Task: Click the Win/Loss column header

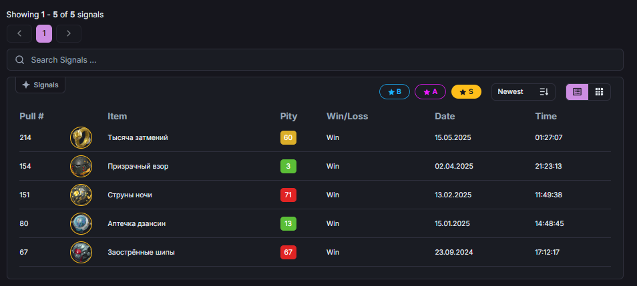Action: (347, 116)
